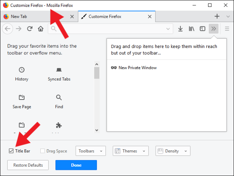Click the Restore Defaults button
The height and width of the screenshot is (176, 234).
coord(28,165)
